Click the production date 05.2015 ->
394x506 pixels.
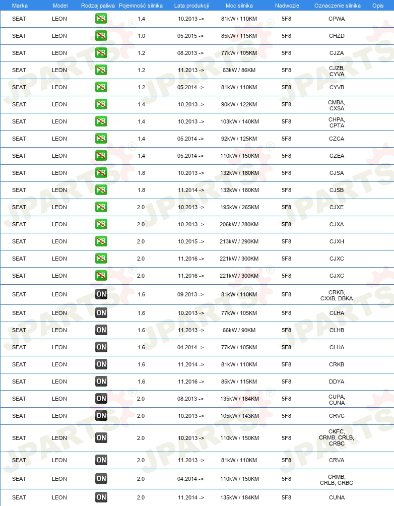pyautogui.click(x=190, y=36)
